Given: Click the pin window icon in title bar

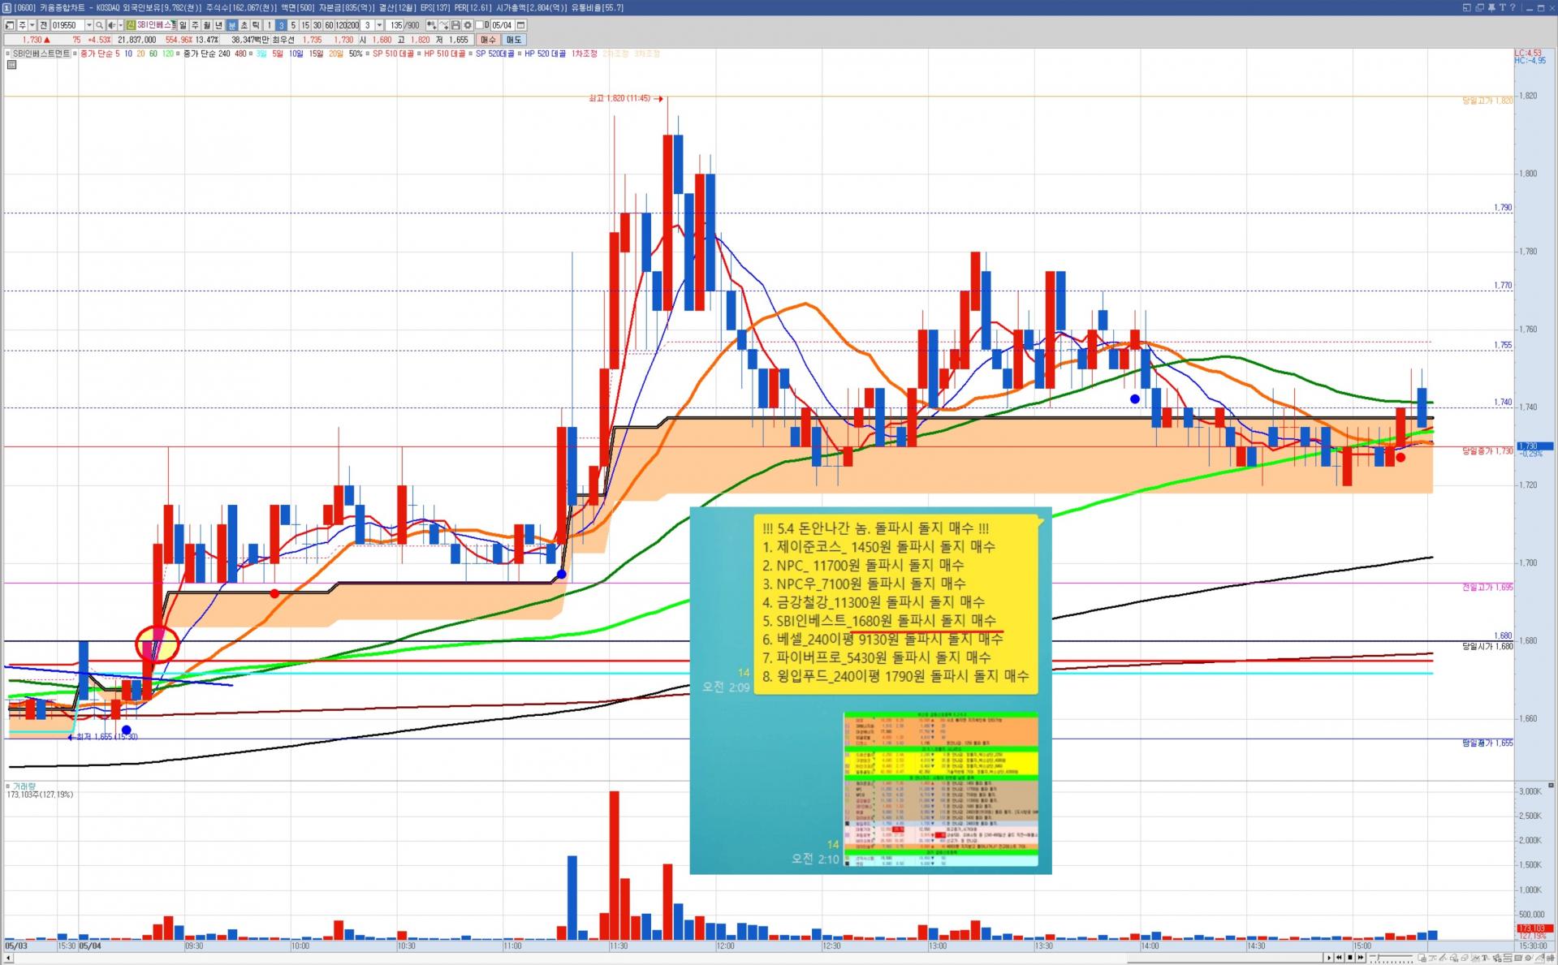Looking at the screenshot, I should point(1491,7).
